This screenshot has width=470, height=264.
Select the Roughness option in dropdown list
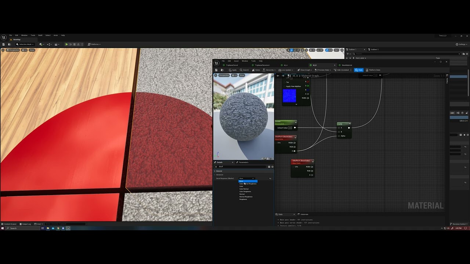[243, 199]
